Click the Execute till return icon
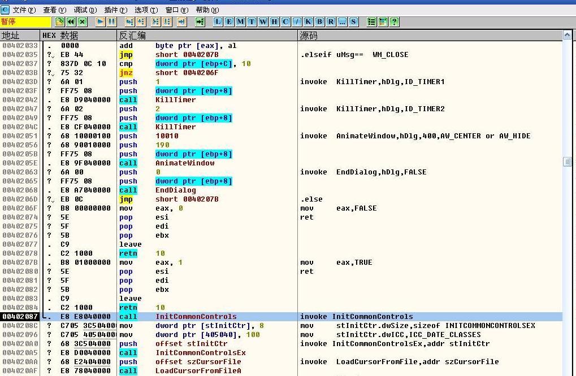 tap(182, 21)
